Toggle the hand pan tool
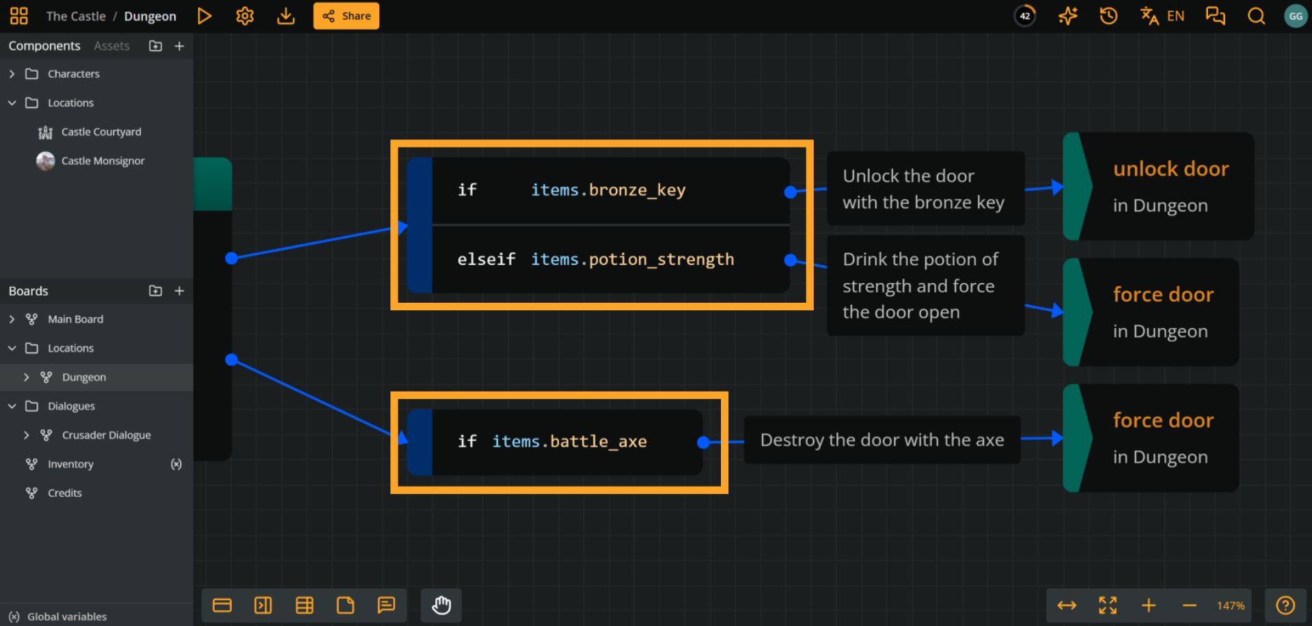1312x626 pixels. click(441, 605)
